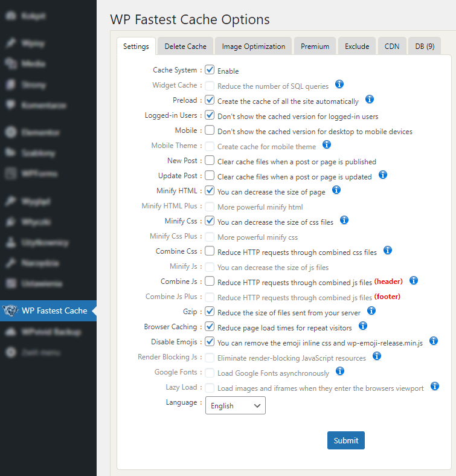456x476 pixels.
Task: Show info for Render Blocking Js
Action: click(x=376, y=356)
